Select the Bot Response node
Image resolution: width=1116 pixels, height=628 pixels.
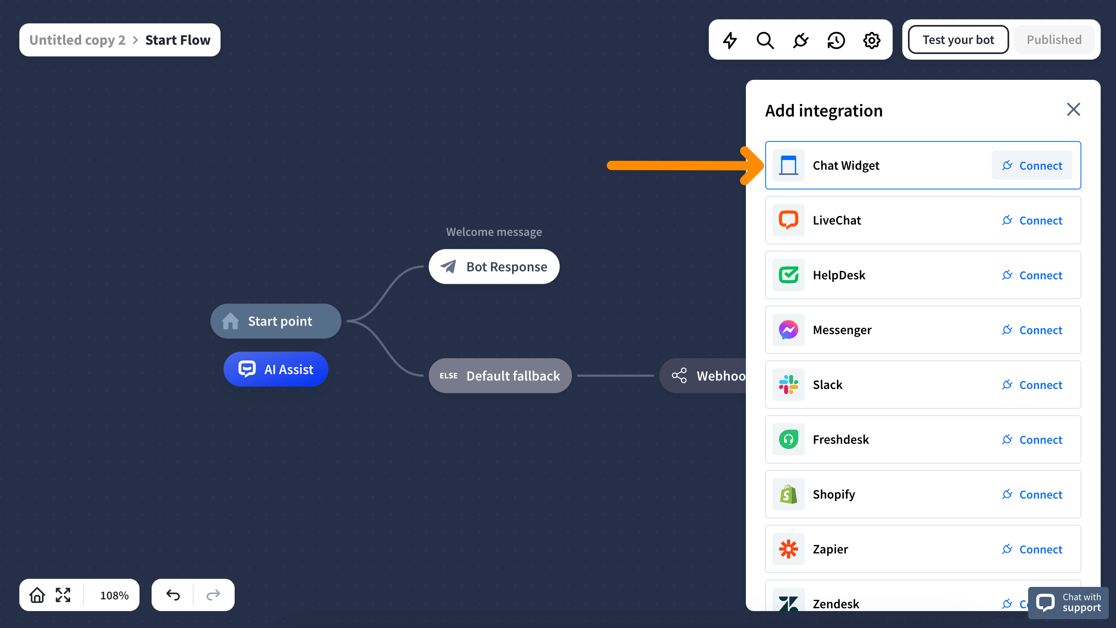[x=494, y=266]
